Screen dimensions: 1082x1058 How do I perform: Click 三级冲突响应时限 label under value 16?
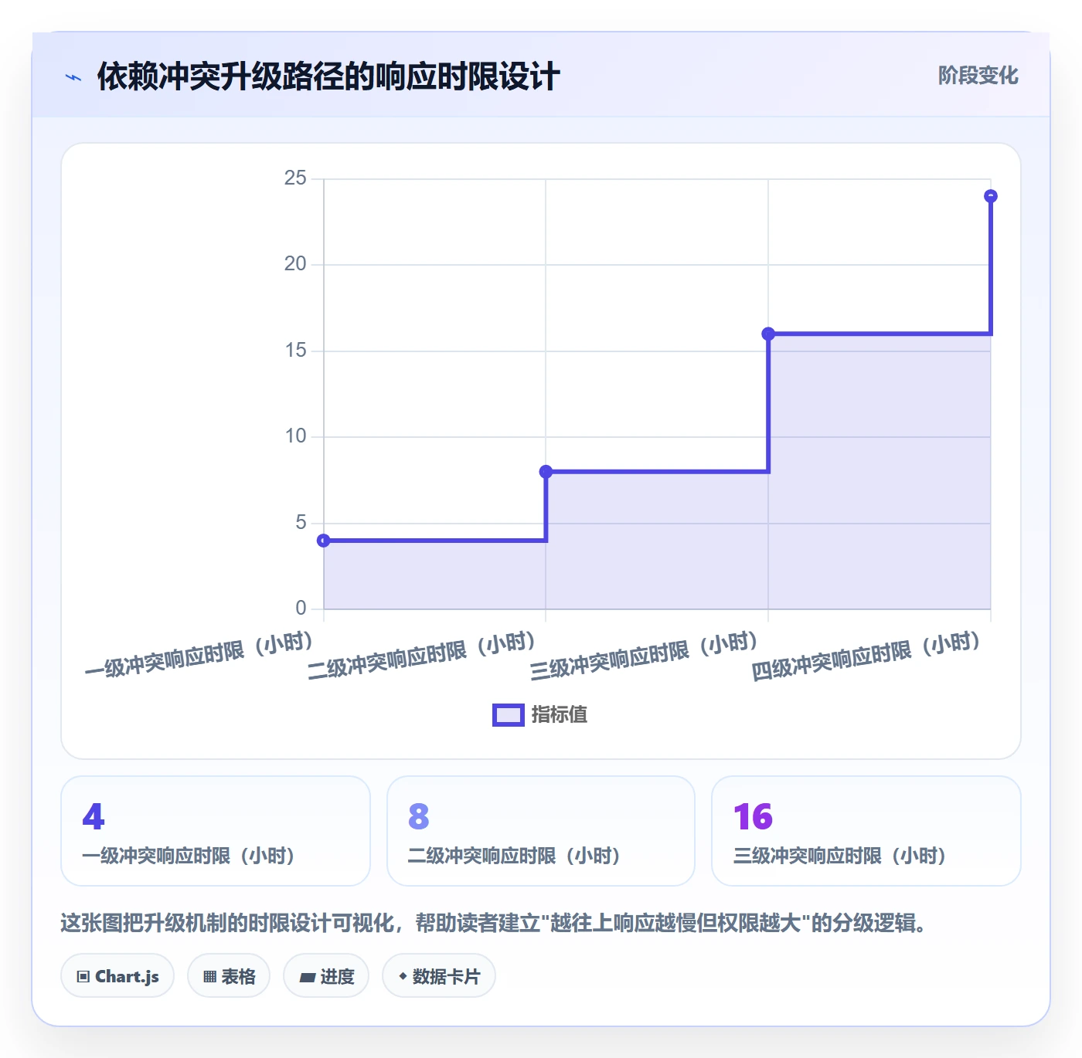pos(840,856)
